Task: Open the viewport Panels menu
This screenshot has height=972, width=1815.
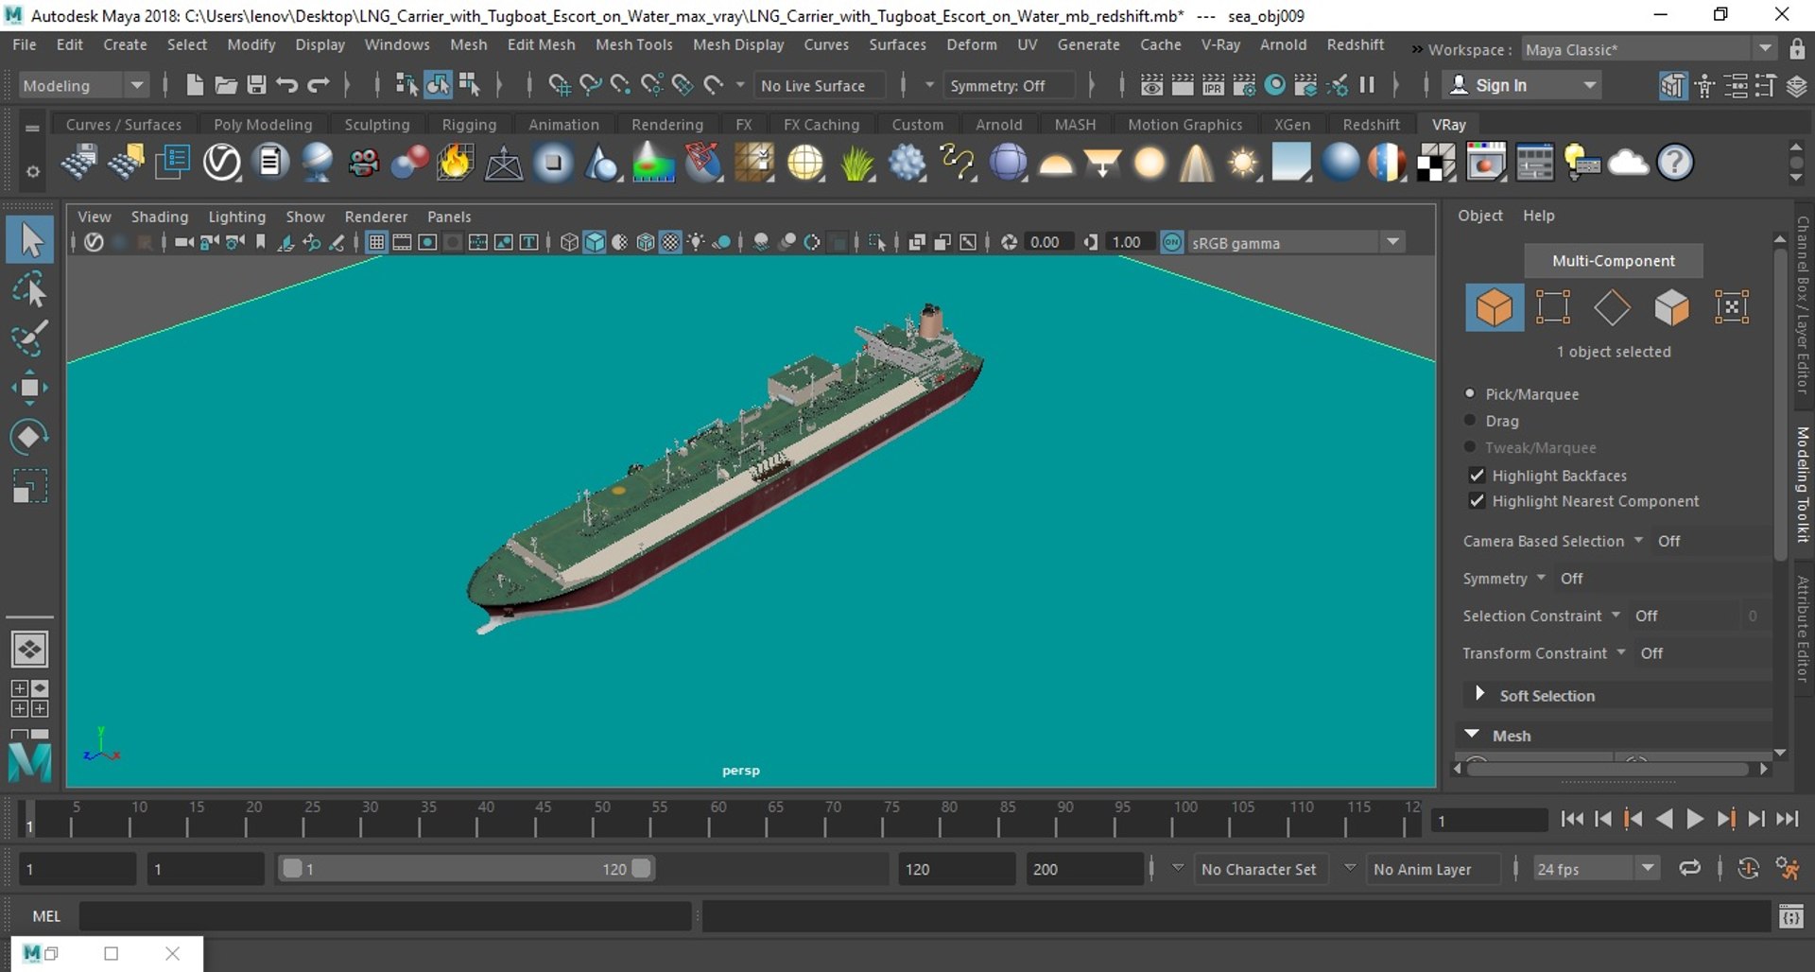Action: [448, 217]
